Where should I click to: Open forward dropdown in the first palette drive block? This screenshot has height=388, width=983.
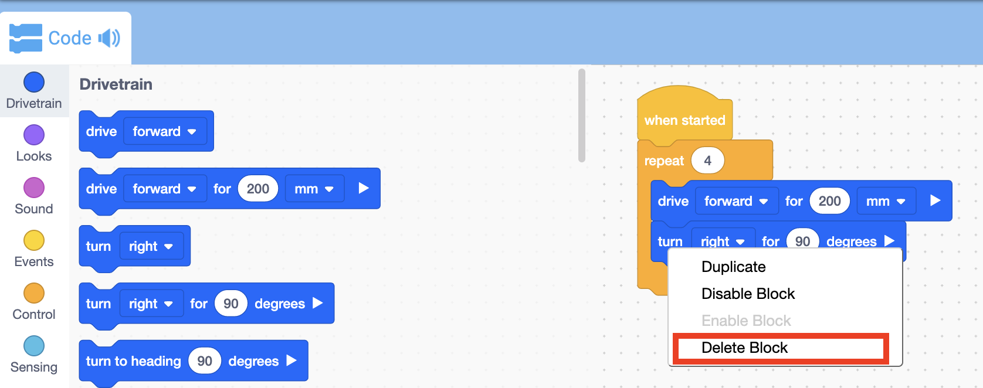point(164,131)
